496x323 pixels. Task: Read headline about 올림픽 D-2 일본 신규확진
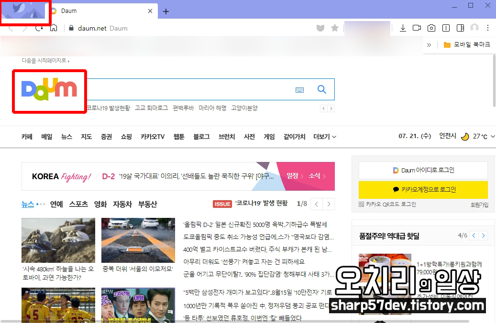point(255,225)
